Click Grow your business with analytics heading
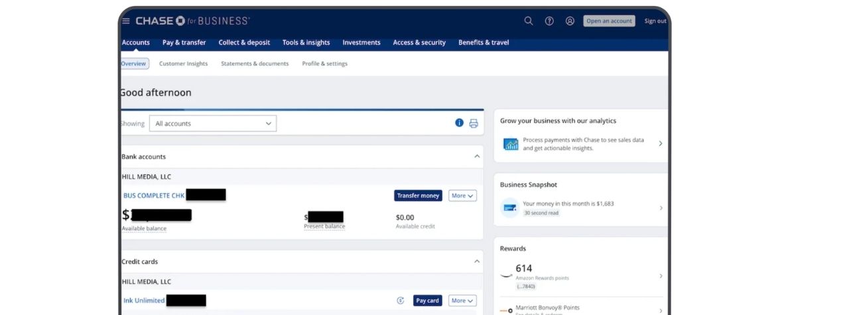This screenshot has width=849, height=315. (x=558, y=121)
